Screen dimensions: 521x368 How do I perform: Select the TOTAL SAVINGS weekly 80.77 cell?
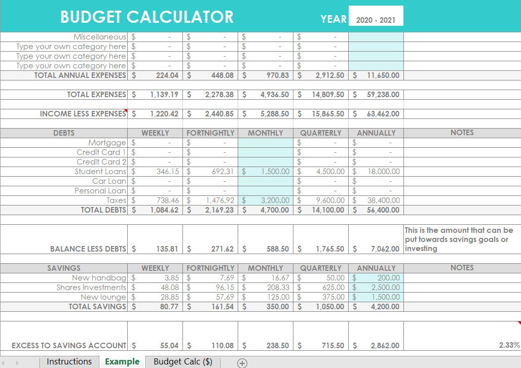[x=155, y=307]
